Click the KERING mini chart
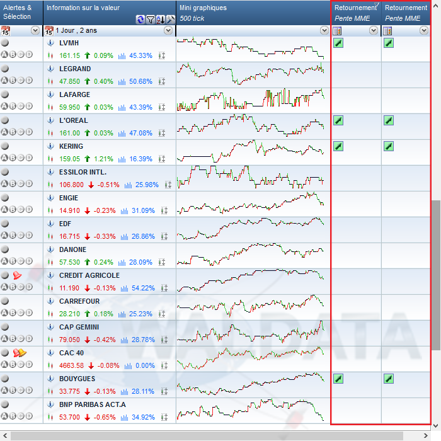This screenshot has height=441, width=441. 250,152
